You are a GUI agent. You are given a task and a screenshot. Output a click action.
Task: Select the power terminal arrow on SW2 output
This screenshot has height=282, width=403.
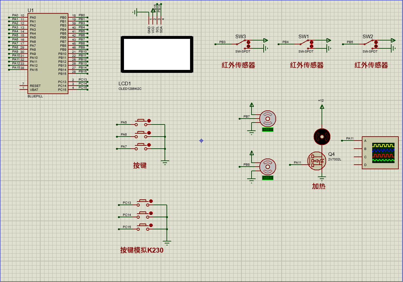click(393, 41)
